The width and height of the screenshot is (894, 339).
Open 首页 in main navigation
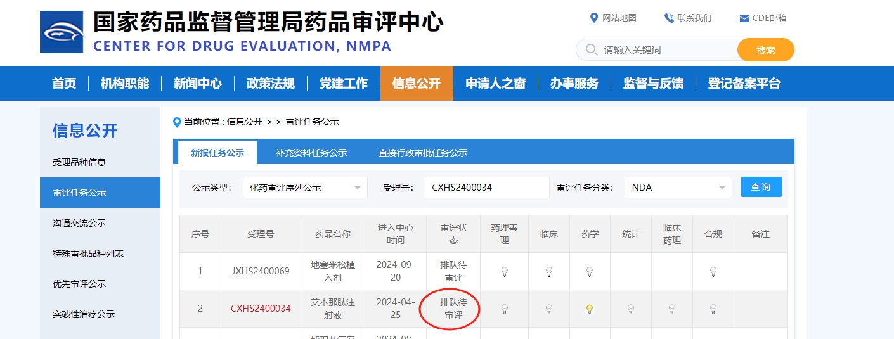[64, 84]
